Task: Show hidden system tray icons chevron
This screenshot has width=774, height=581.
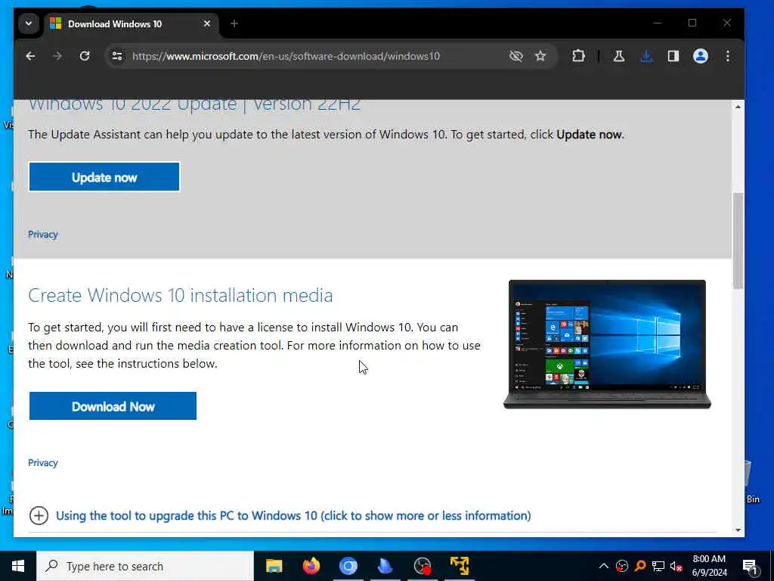Action: coord(604,566)
